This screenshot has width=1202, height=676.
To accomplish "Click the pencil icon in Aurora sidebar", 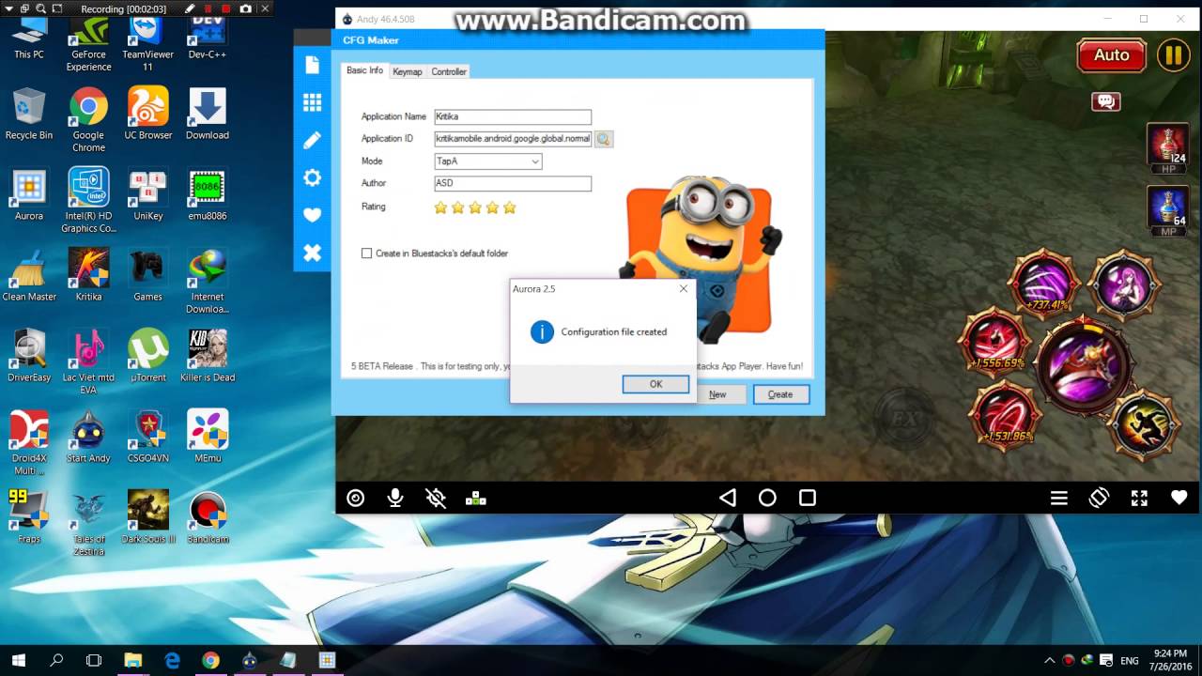I will click(312, 140).
